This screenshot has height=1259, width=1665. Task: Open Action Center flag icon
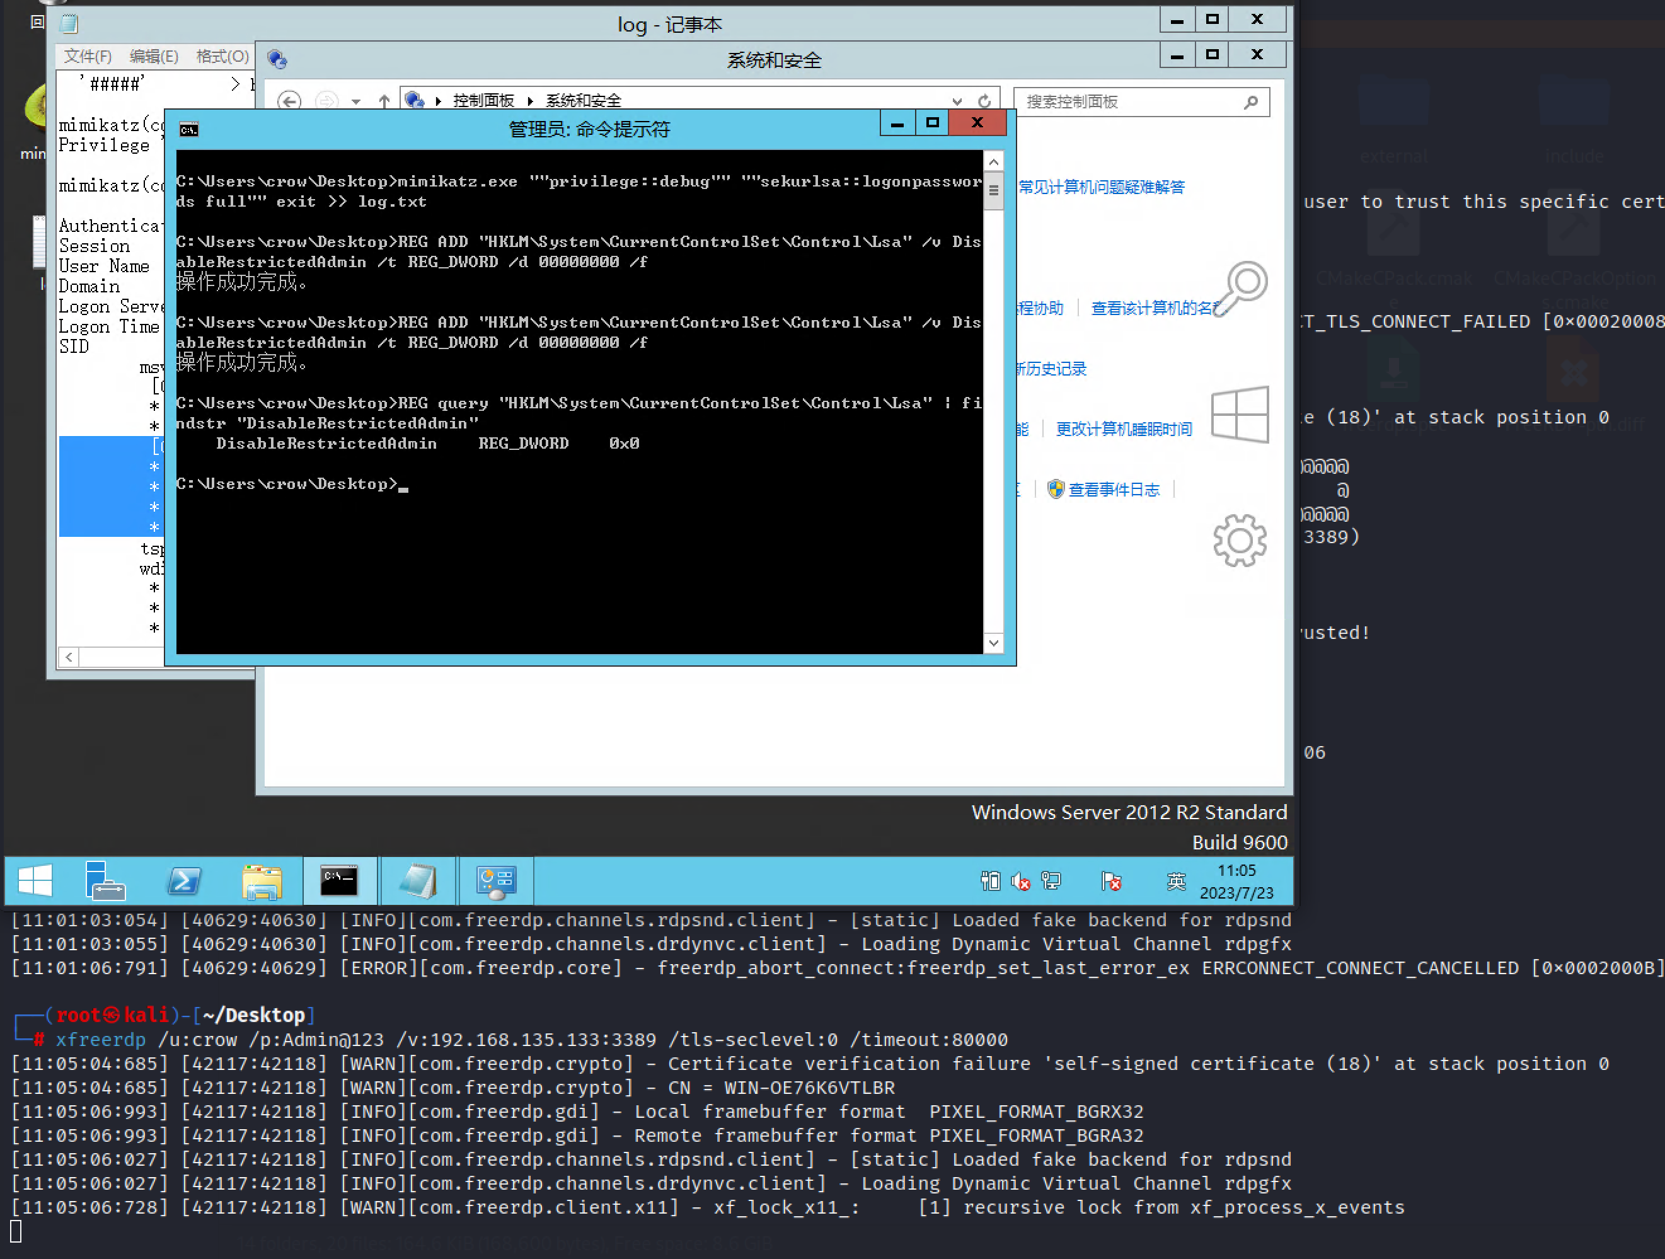click(1111, 880)
